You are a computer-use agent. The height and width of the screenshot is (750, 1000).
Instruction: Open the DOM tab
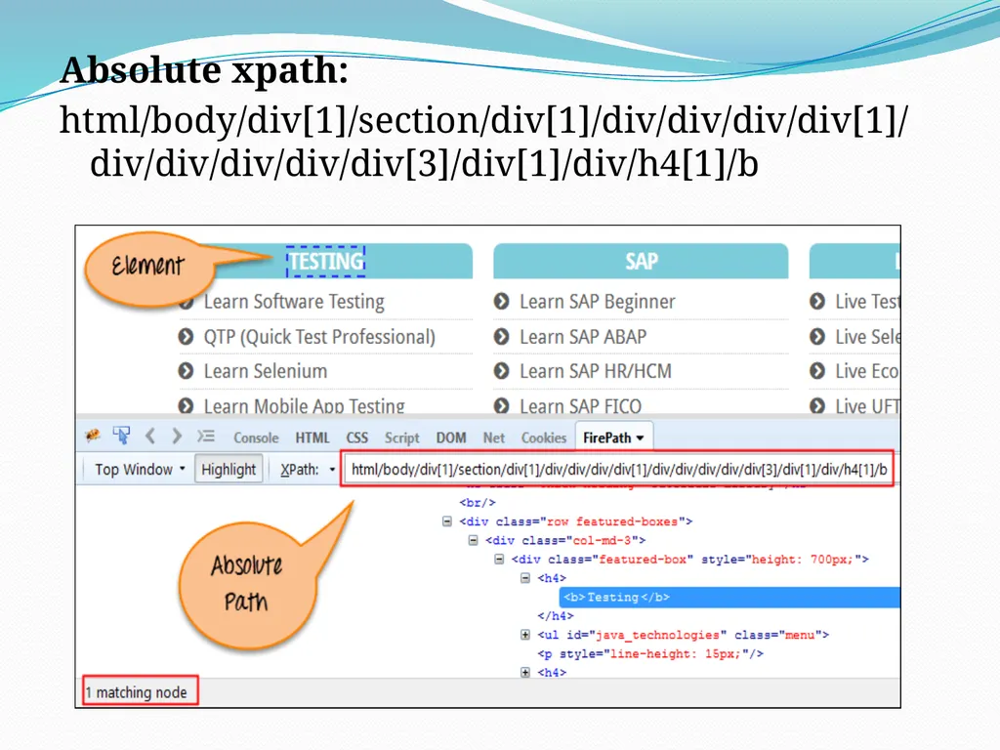451,437
